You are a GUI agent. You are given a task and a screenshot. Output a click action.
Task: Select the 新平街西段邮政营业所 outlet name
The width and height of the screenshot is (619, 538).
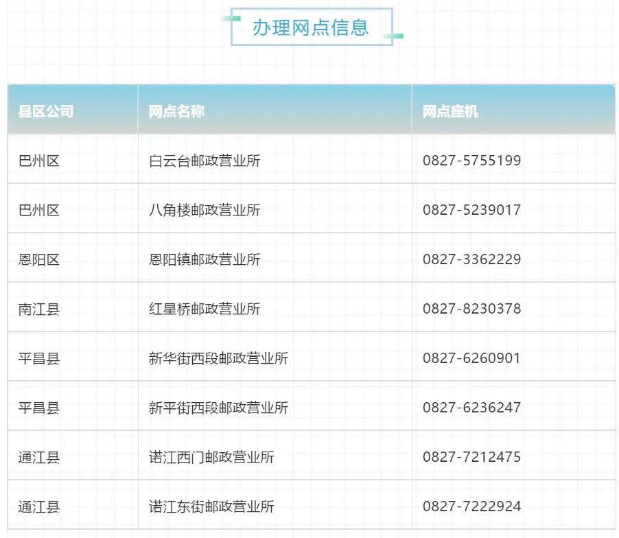click(x=218, y=408)
